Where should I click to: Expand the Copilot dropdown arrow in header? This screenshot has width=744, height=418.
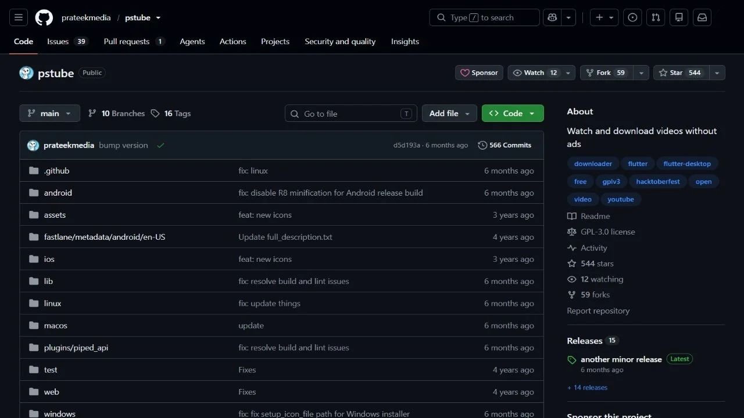click(x=568, y=17)
